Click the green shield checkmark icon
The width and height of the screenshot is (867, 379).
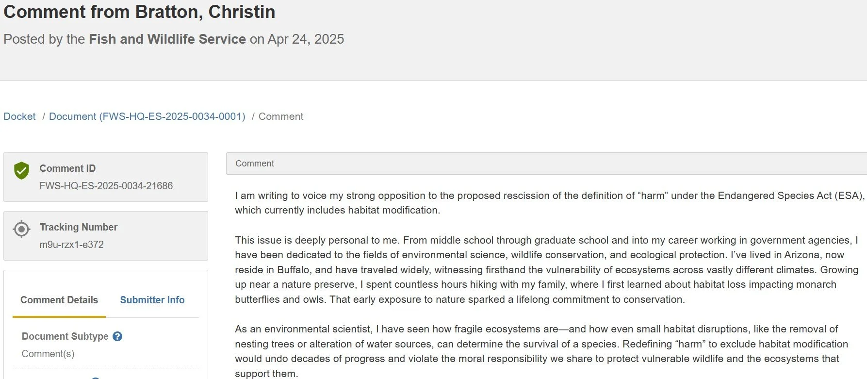click(21, 170)
